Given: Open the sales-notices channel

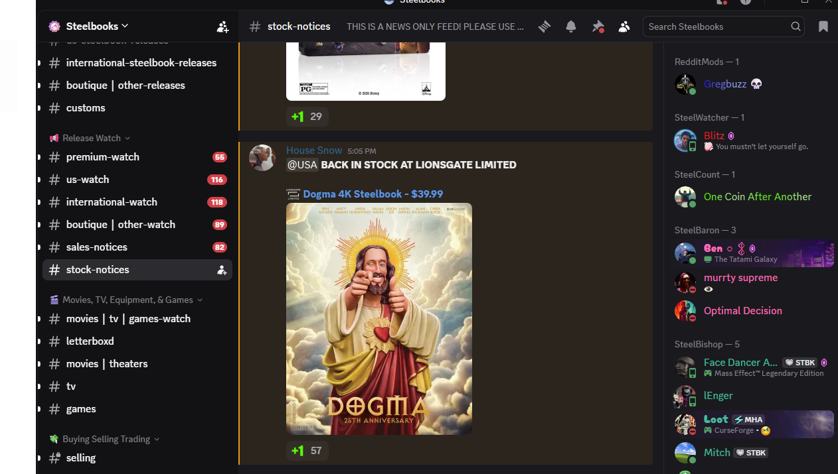Looking at the screenshot, I should (137, 247).
